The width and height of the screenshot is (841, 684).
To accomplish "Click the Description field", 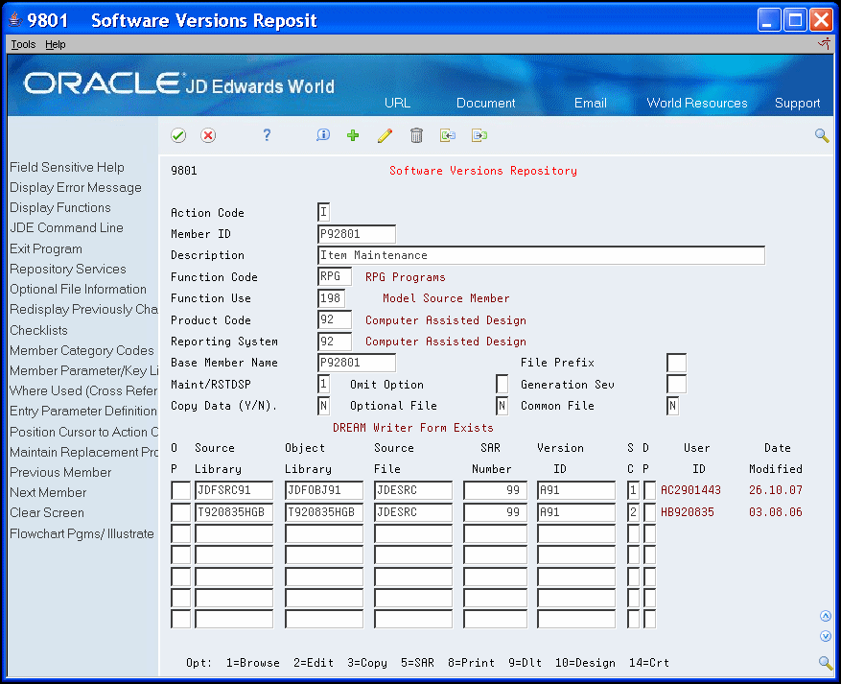I will [541, 255].
